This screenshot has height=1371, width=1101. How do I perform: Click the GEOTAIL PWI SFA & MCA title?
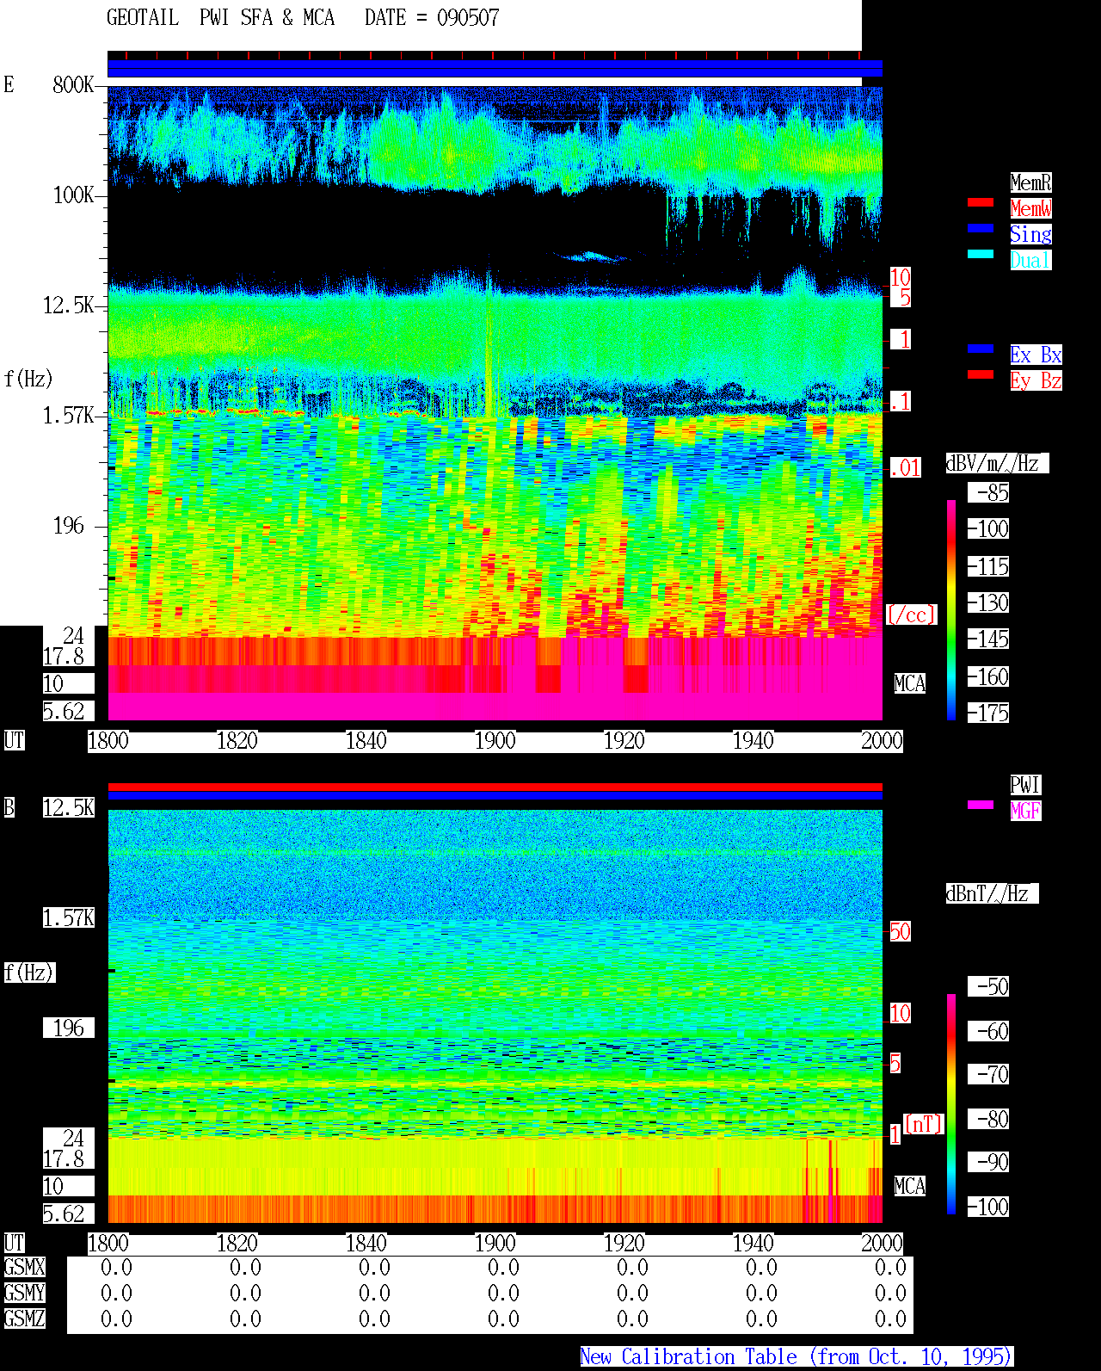[x=221, y=17]
